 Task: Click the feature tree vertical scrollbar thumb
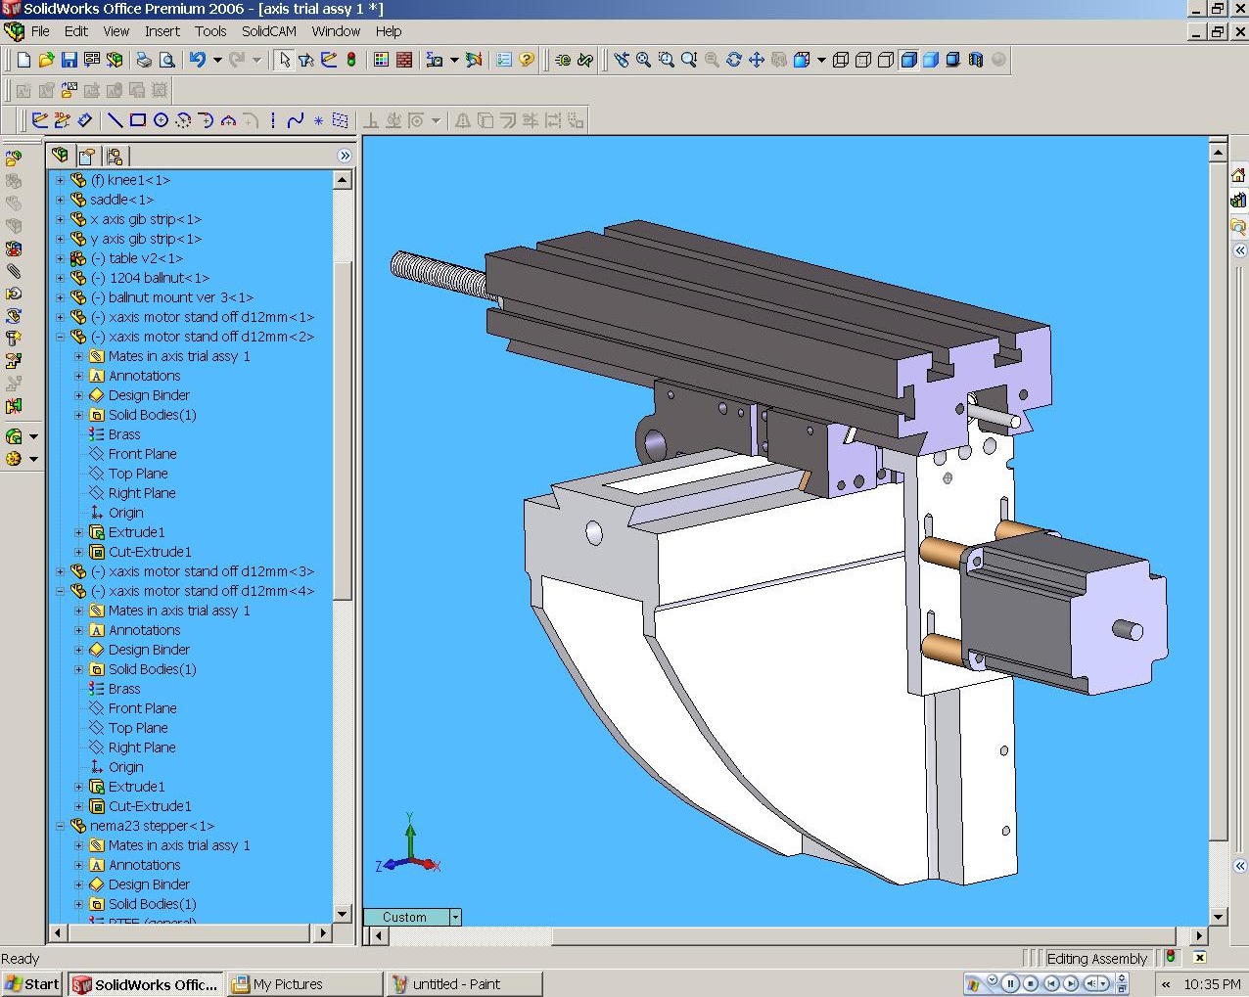342,431
